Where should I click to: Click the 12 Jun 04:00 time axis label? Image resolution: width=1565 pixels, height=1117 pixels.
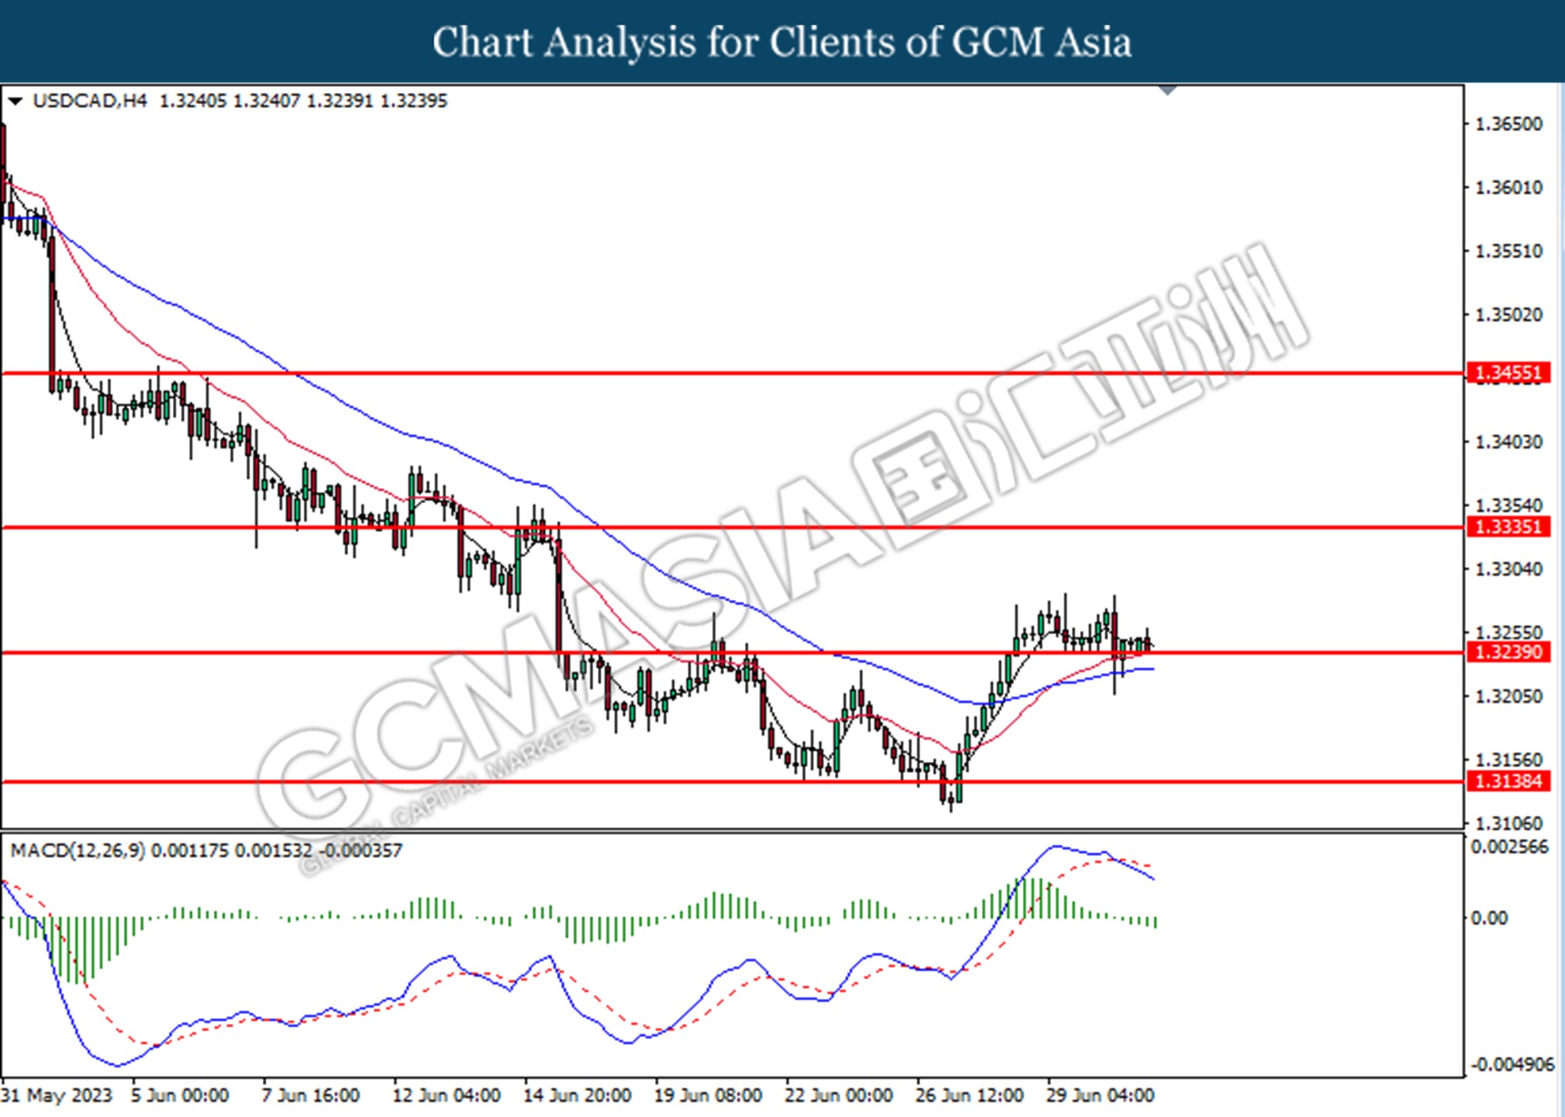446,1095
